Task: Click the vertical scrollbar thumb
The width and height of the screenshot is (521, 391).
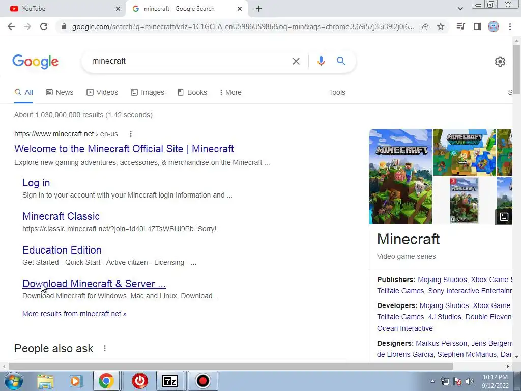Action: point(516,69)
